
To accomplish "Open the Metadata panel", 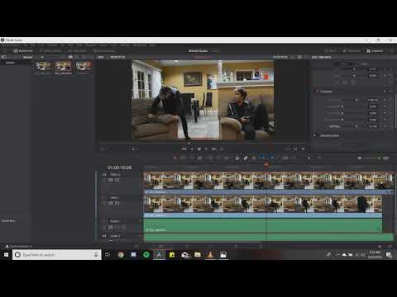I will [x=352, y=50].
